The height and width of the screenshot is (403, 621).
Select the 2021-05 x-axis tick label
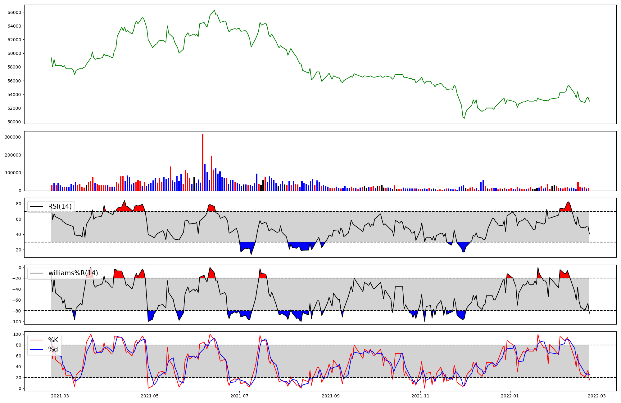(x=150, y=396)
